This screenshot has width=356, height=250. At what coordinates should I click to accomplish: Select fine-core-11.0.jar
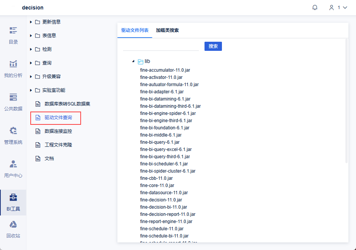pos(157,186)
